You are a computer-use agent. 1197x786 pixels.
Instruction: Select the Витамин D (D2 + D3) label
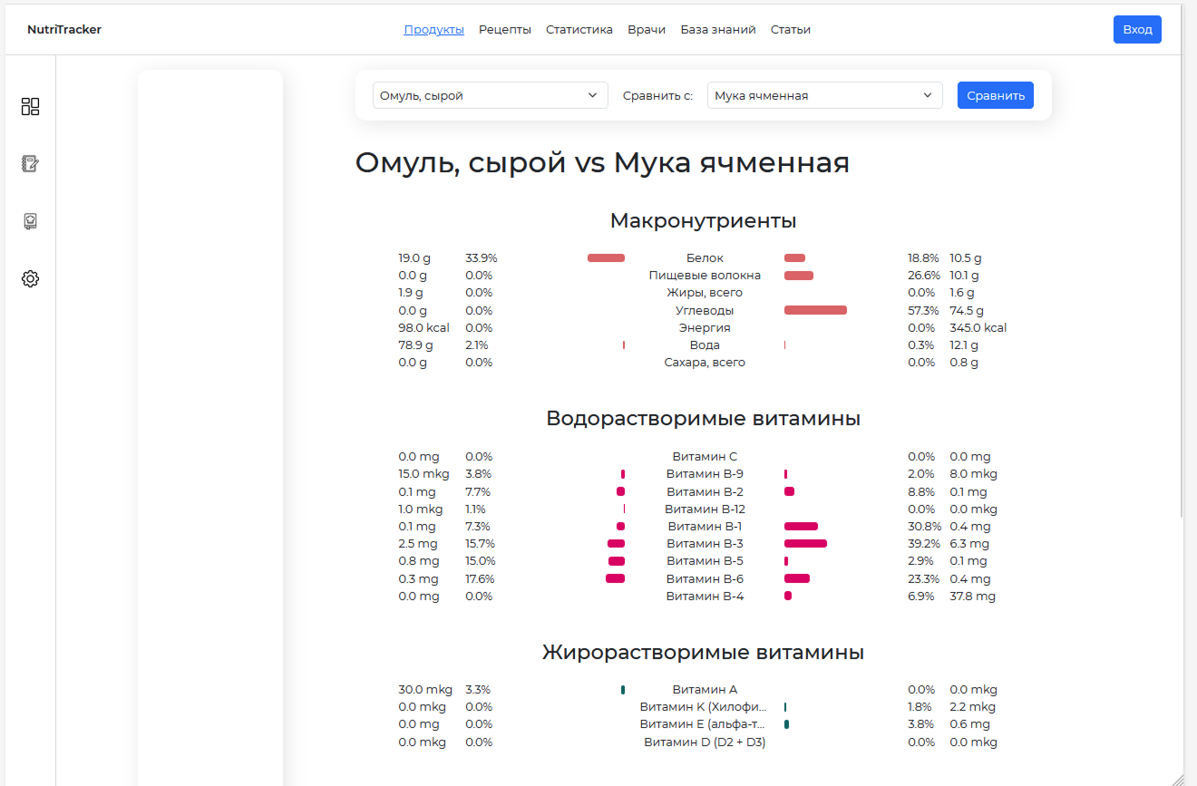[705, 742]
